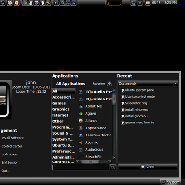Click search icon beside search box
185x185 pixels.
click(x=113, y=167)
